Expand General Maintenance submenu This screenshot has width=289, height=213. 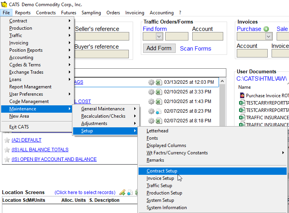(x=106, y=109)
